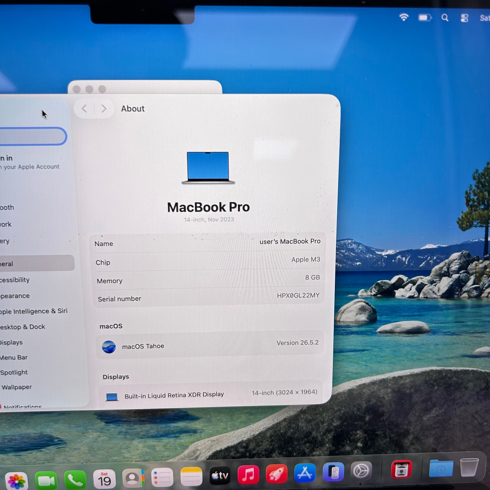490x490 pixels.
Task: Click "Version 26.5.2" text
Action: click(297, 343)
